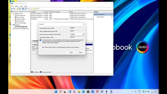The height and width of the screenshot is (94, 167).
Task: Click the More Actions item
Action: click(100, 17)
